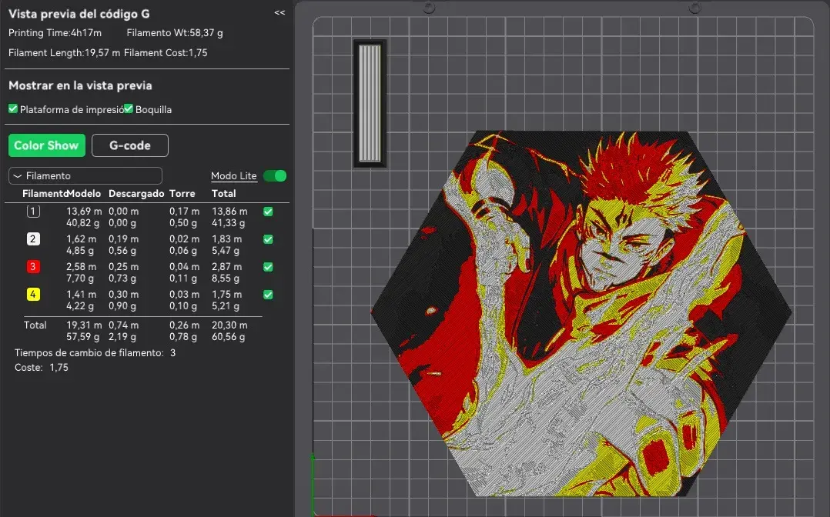830x517 pixels.
Task: Uncheck visibility for filament 1
Action: [269, 212]
